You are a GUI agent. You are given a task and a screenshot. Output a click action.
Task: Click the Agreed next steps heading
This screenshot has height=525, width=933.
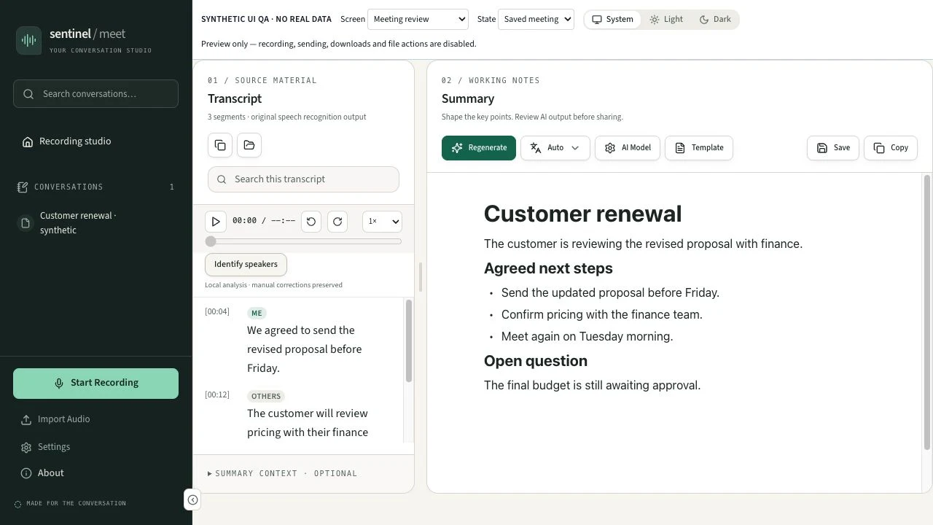point(548,269)
